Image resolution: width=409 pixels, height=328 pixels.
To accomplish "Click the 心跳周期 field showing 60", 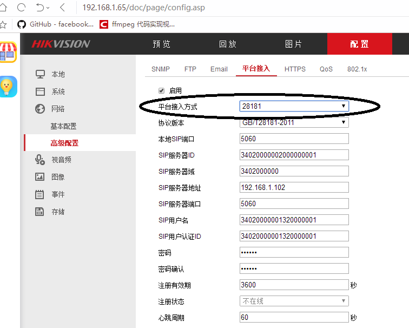I will pos(294,317).
